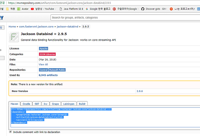This screenshot has height=136, width=200.
Task: Click the Date row label
Action: (x=12, y=59)
